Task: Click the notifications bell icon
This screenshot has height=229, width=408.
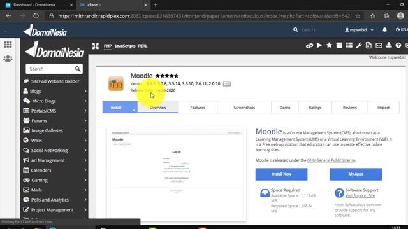Action: (x=384, y=30)
